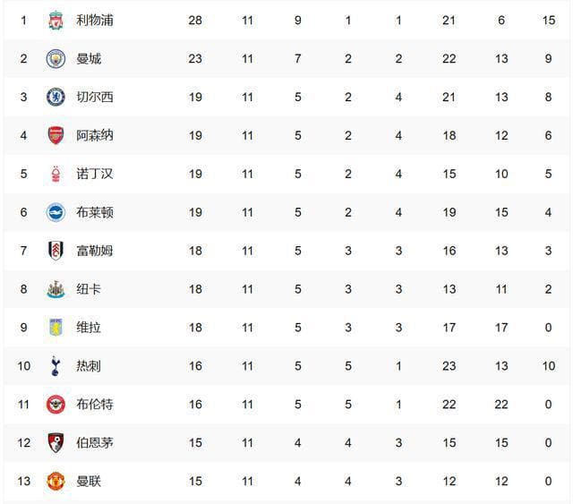The height and width of the screenshot is (504, 573).
Task: Click the Arsenal club crest icon
Action: coord(56,135)
